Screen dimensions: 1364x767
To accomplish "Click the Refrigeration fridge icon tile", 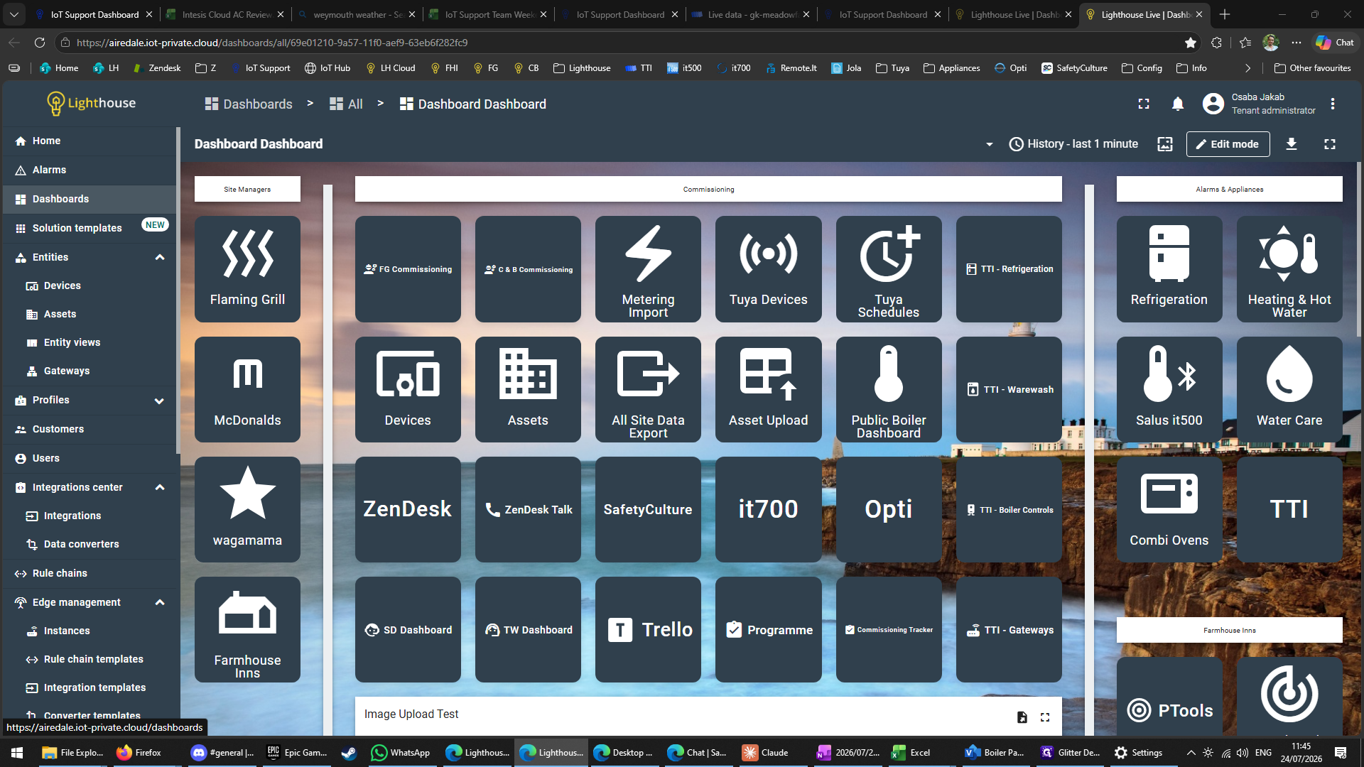I will click(x=1169, y=269).
